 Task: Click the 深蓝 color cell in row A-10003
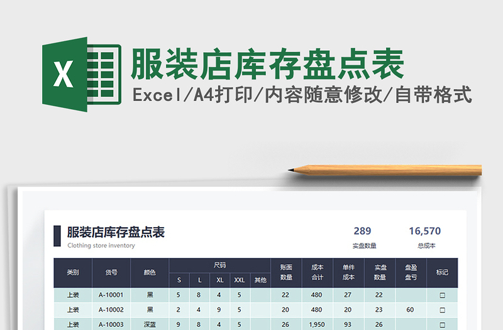150,324
